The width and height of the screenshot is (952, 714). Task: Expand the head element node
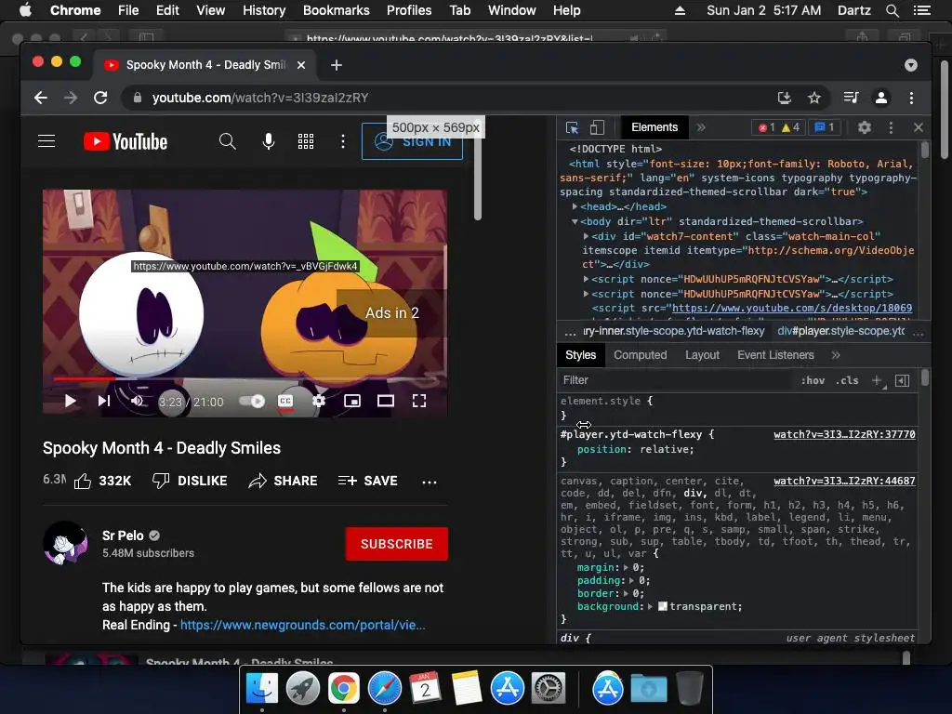575,206
